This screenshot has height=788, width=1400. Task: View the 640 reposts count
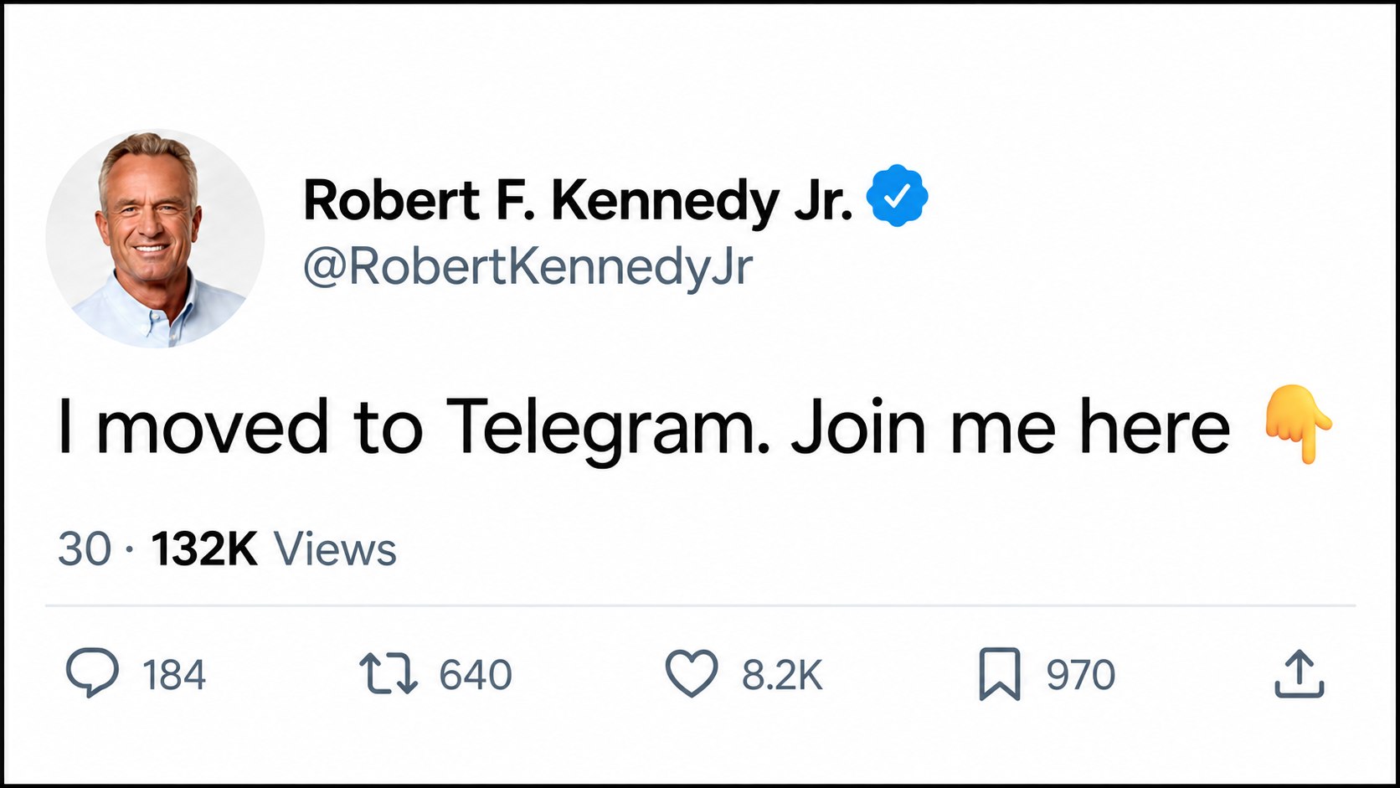point(476,675)
